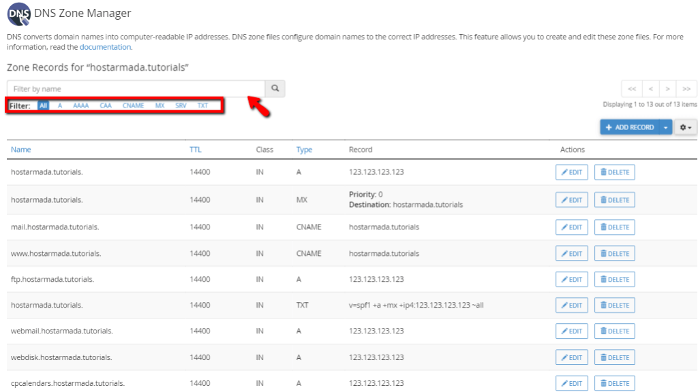Delete the webmail.hostarmada.tutorials. record

point(615,331)
